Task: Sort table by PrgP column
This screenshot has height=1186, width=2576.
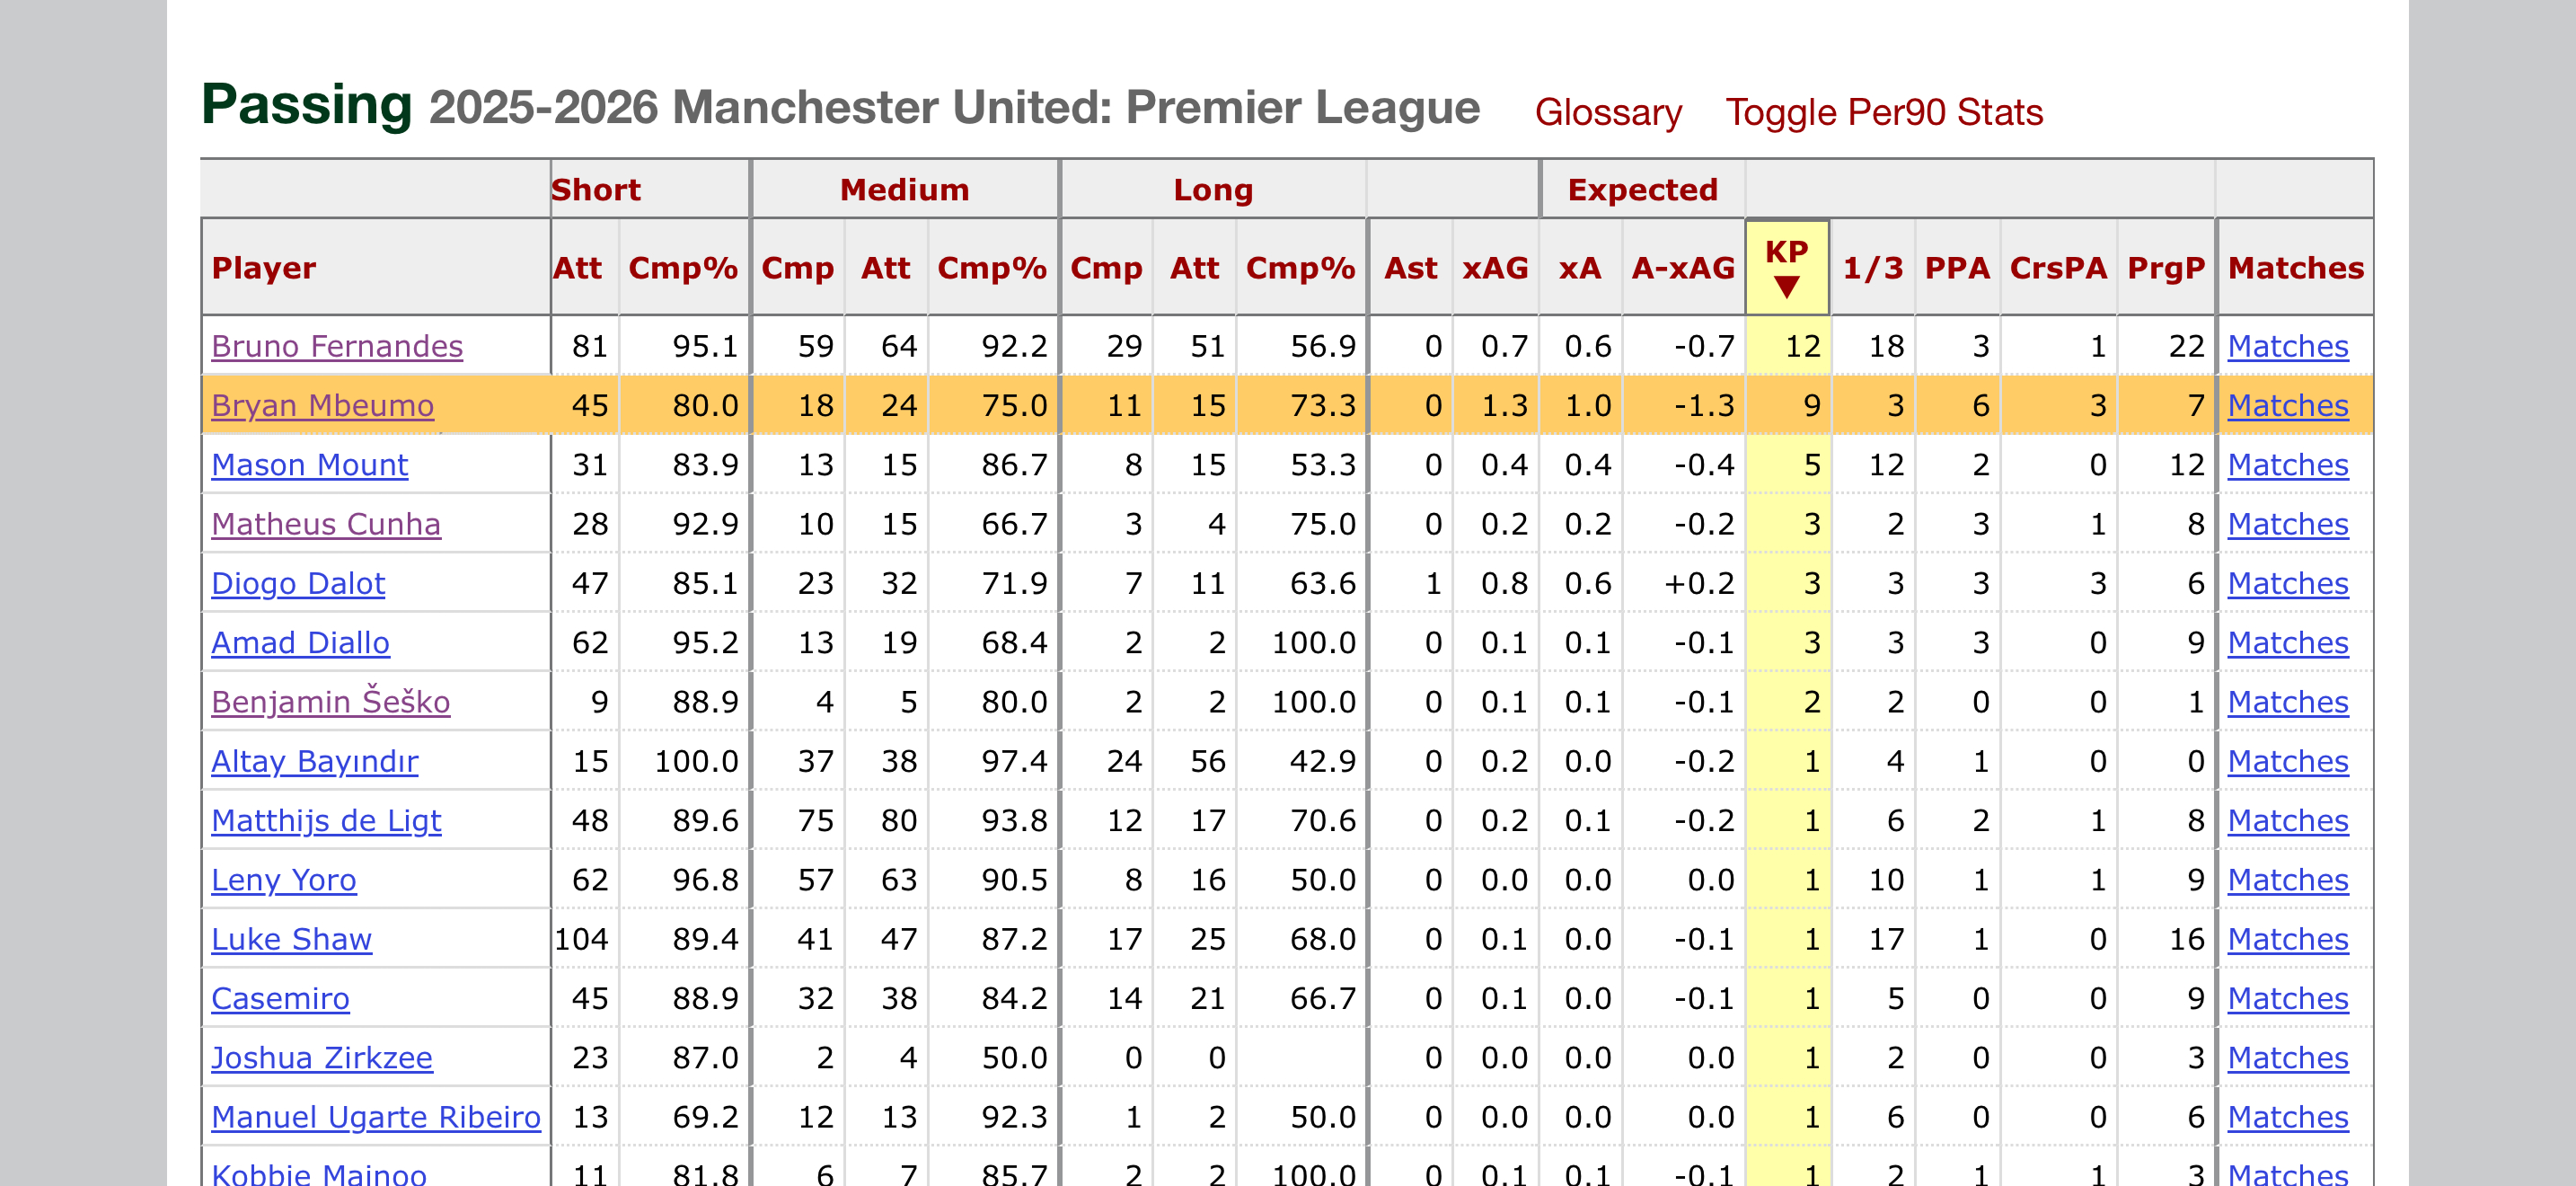Action: click(x=2165, y=268)
